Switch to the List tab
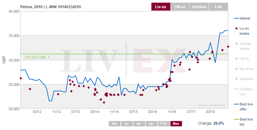Image resolution: width=257 pixels, height=130 pixels. tap(218, 7)
